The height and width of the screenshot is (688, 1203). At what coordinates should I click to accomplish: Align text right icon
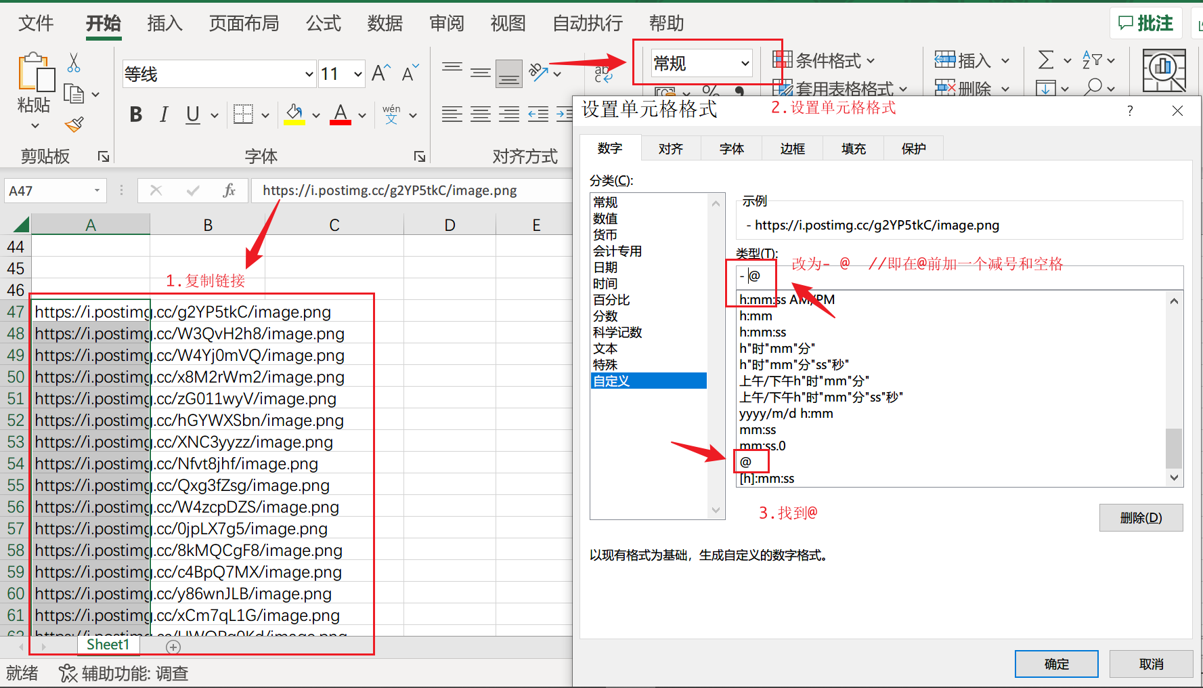(x=509, y=114)
